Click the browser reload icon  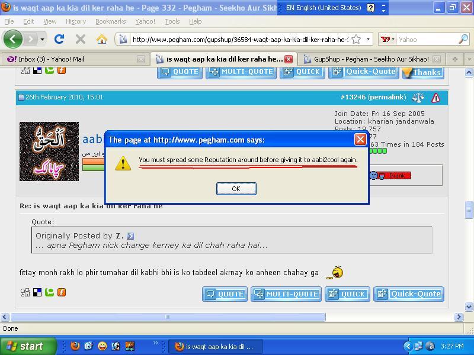click(x=59, y=40)
